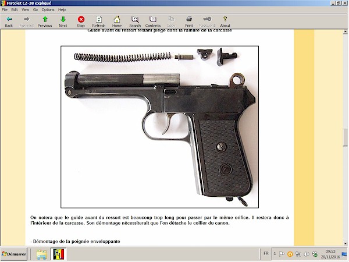Viewport: 349px width, 262px height.
Task: Show hidden tray icons arrow
Action: (x=275, y=254)
